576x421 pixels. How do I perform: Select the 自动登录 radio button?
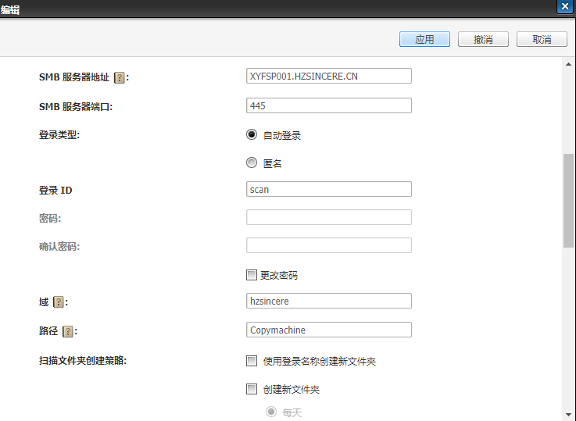tap(252, 134)
